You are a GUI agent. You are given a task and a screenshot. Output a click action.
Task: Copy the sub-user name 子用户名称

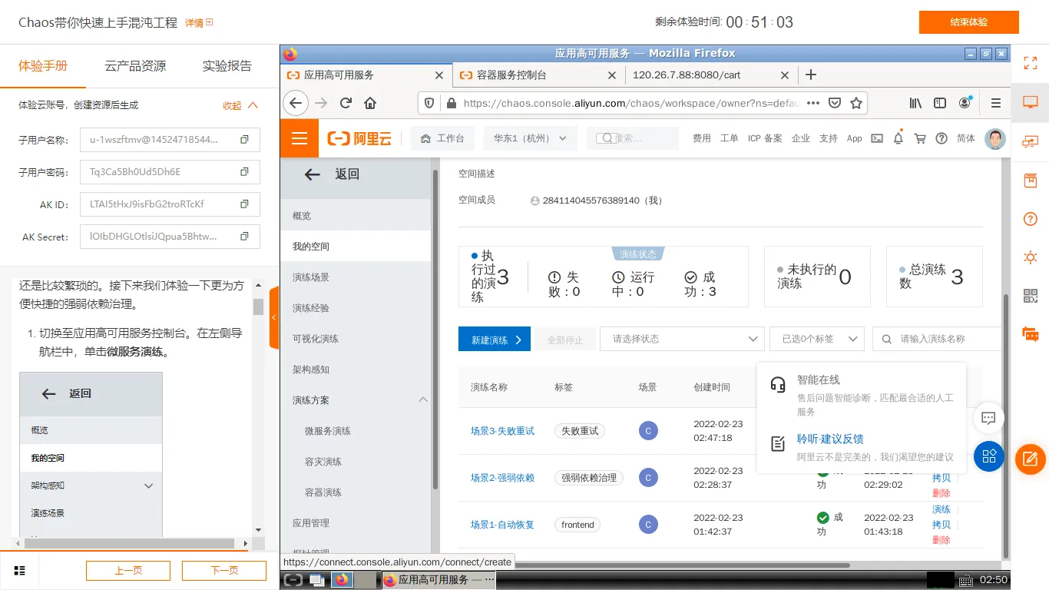click(x=244, y=140)
